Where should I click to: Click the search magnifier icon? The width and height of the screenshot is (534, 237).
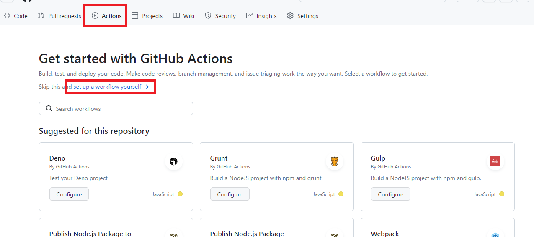pos(49,108)
